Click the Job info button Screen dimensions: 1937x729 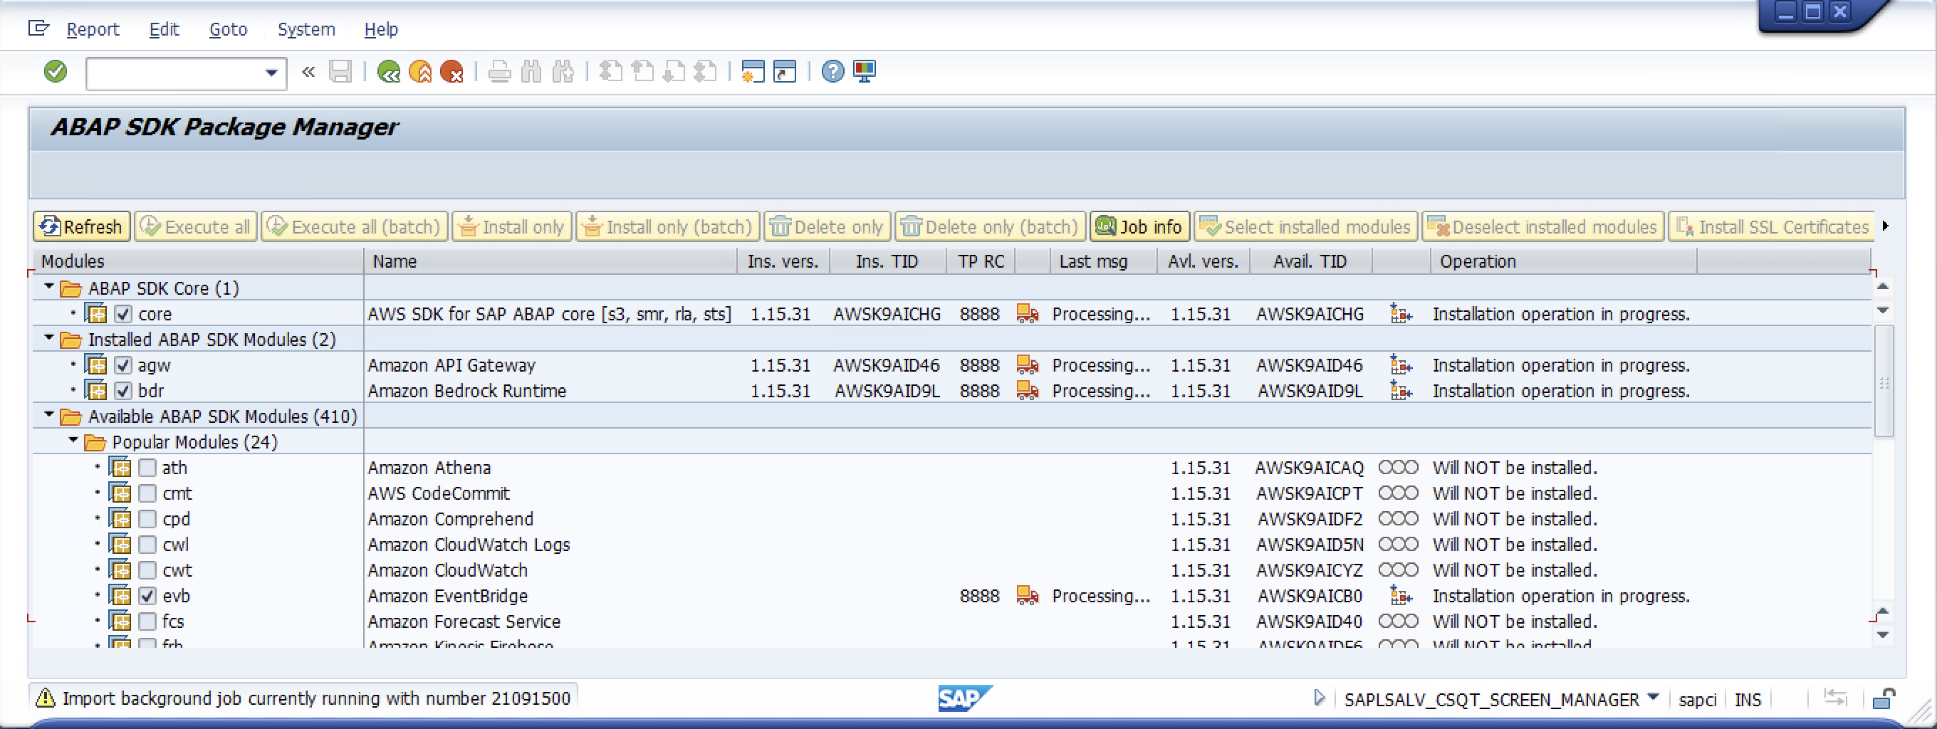(1139, 226)
